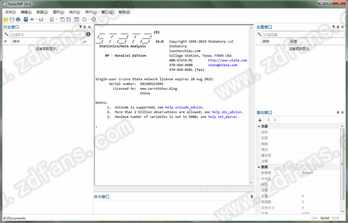Pin the variables window with pushpin icon
This screenshot has width=348, height=223.
pos(338,27)
